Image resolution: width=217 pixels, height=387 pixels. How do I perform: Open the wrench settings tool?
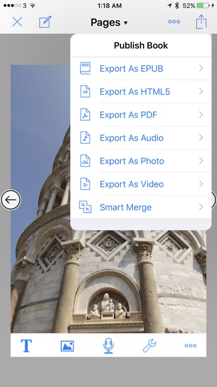coord(149,346)
